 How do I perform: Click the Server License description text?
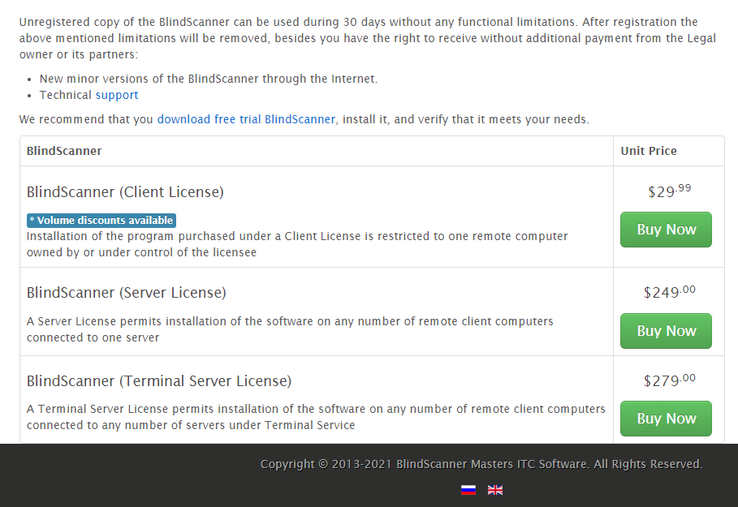click(290, 329)
